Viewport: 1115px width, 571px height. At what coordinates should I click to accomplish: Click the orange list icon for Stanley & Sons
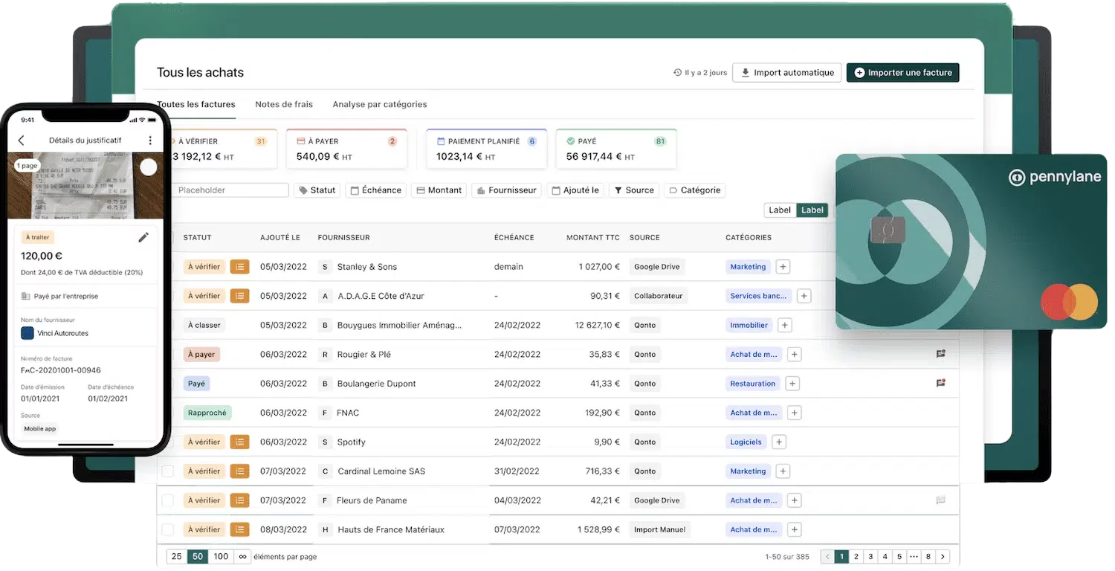pos(239,267)
